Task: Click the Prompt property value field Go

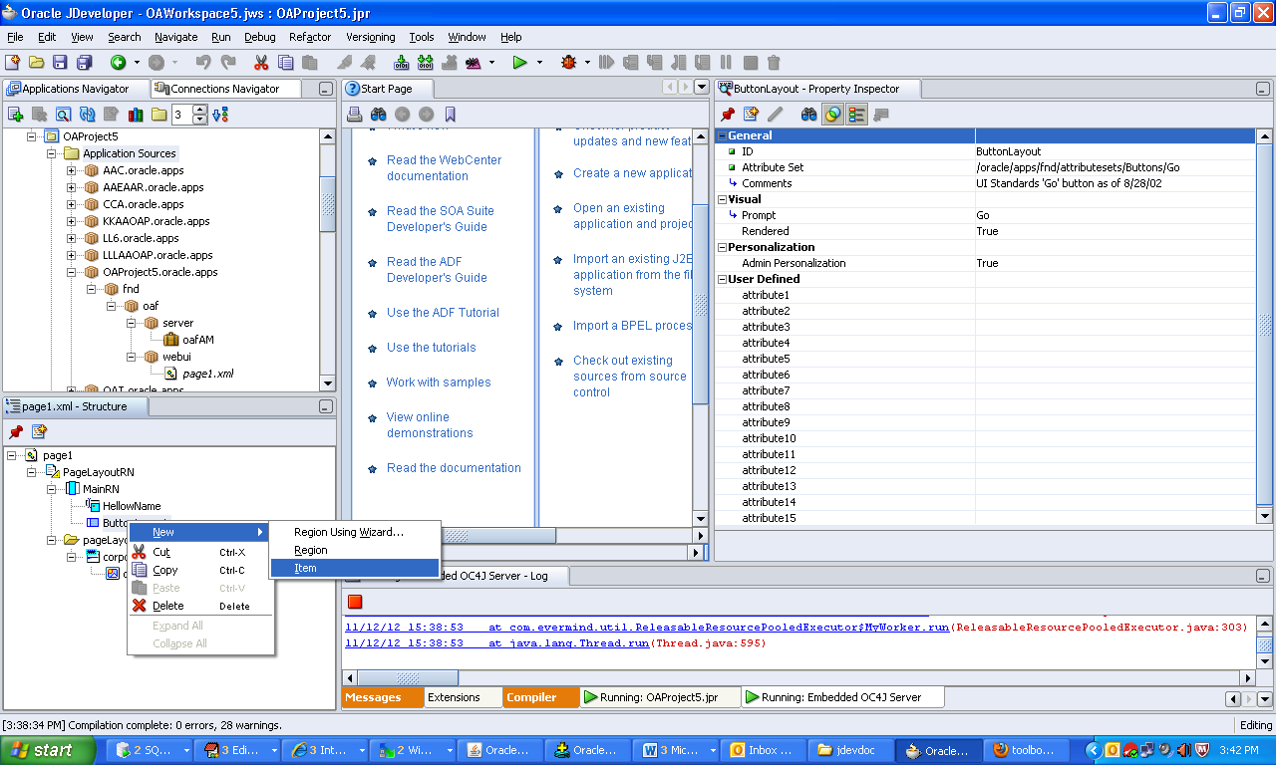Action: [1116, 215]
